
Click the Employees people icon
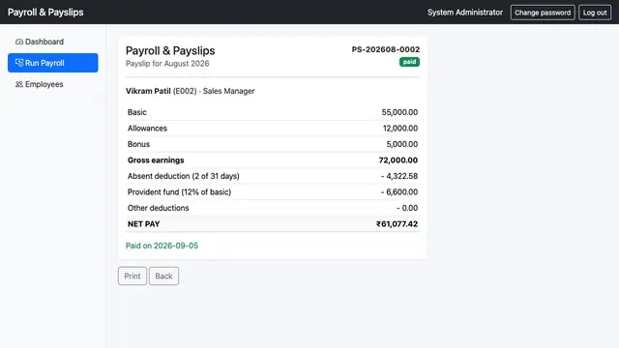click(19, 84)
